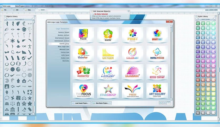Choose the Art Gallery Center template
The image size is (220, 127).
157,91
